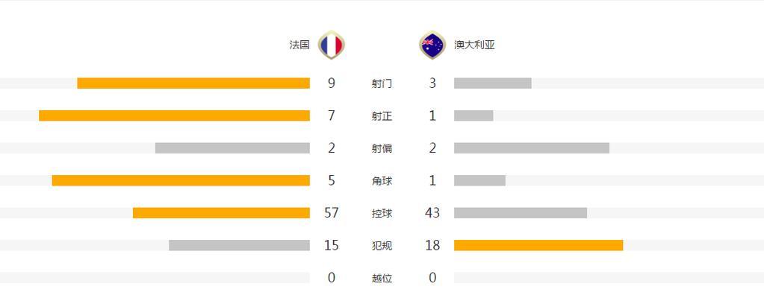764x298 pixels.
Task: Click Australia's short 射正 bar
Action: (x=473, y=115)
